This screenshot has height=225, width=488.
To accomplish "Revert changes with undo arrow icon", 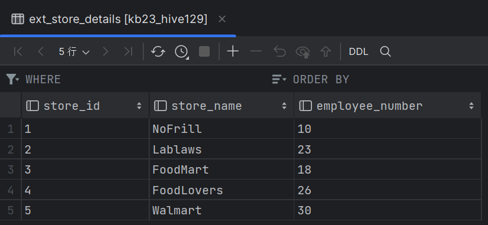I will (x=280, y=51).
